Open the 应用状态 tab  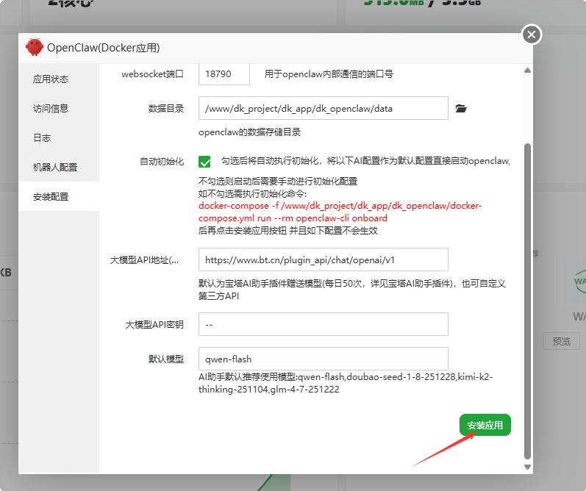[x=51, y=79]
